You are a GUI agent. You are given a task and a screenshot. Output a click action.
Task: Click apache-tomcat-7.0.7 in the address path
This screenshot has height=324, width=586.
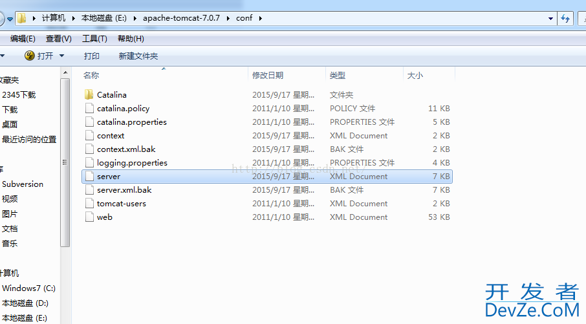pos(181,18)
